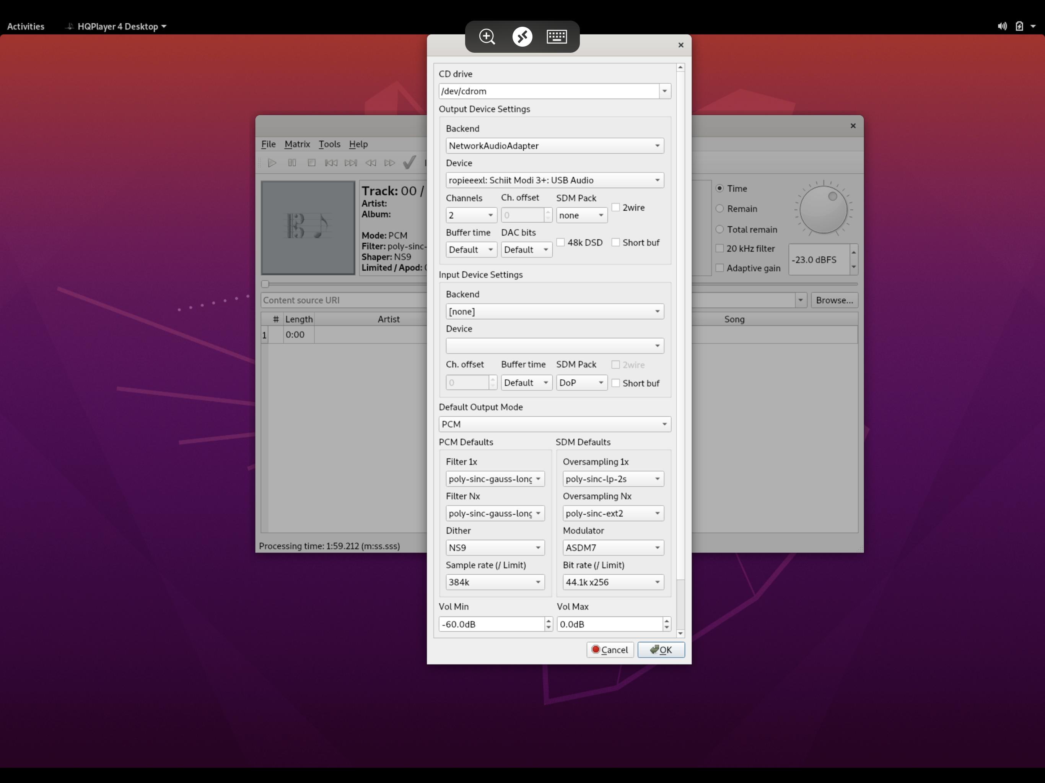Select the Pause playback icon
Screen dimensions: 1045x783
click(x=292, y=163)
